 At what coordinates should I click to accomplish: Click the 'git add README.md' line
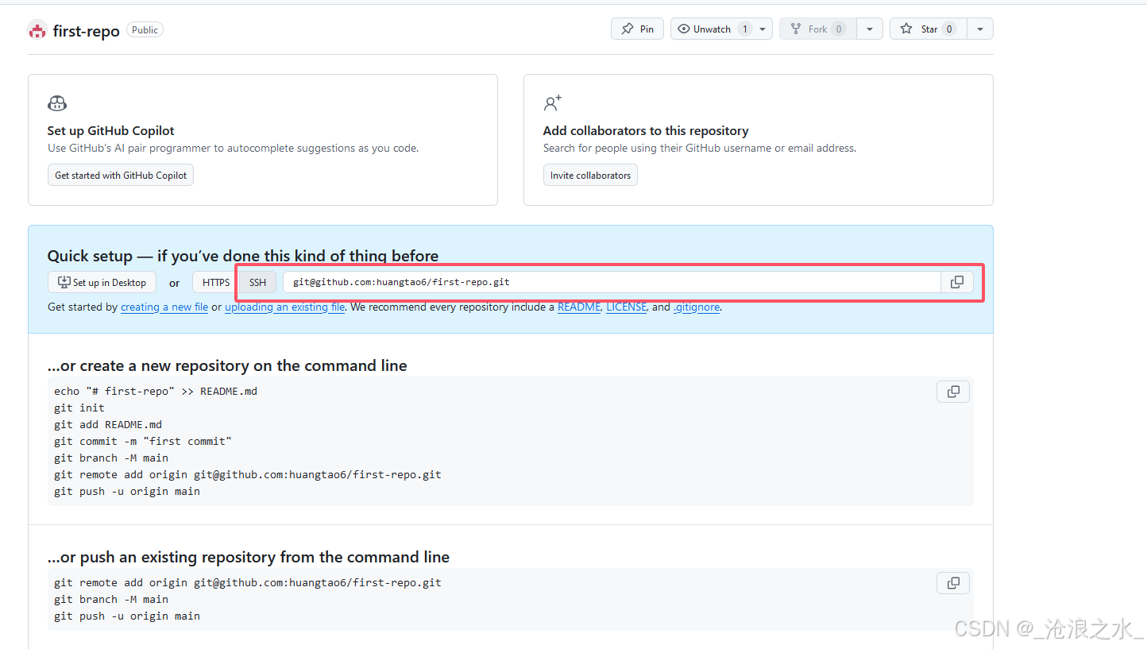point(108,425)
